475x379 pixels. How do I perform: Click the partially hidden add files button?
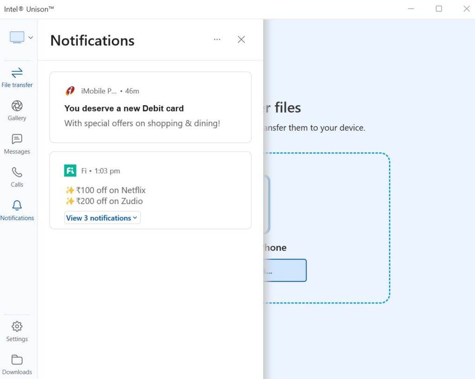coord(285,271)
